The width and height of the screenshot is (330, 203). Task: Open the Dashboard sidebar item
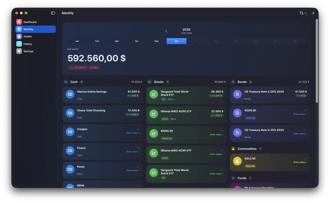[35, 22]
